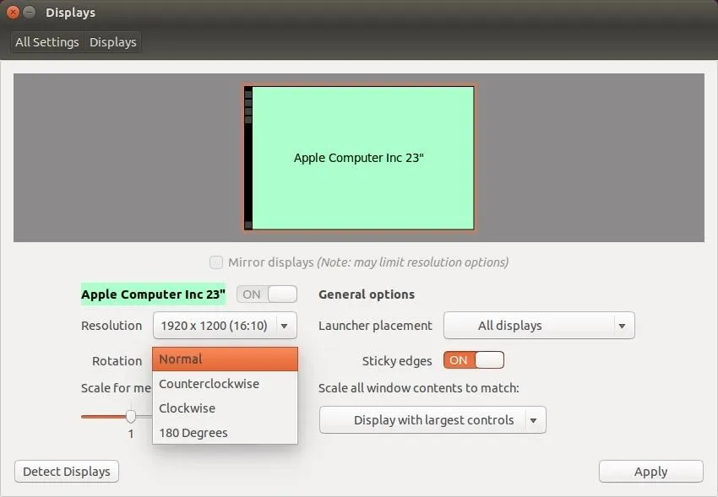Choose Clockwise rotation option
The height and width of the screenshot is (497, 718).
click(225, 408)
